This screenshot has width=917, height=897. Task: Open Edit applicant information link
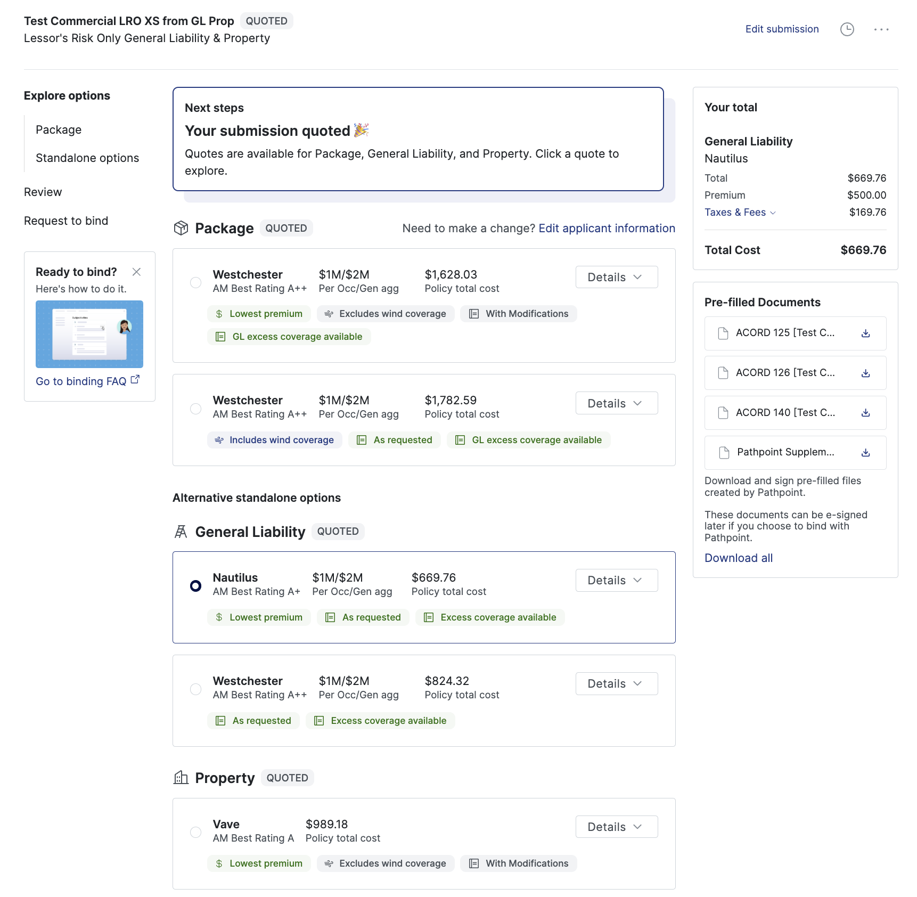[607, 229]
